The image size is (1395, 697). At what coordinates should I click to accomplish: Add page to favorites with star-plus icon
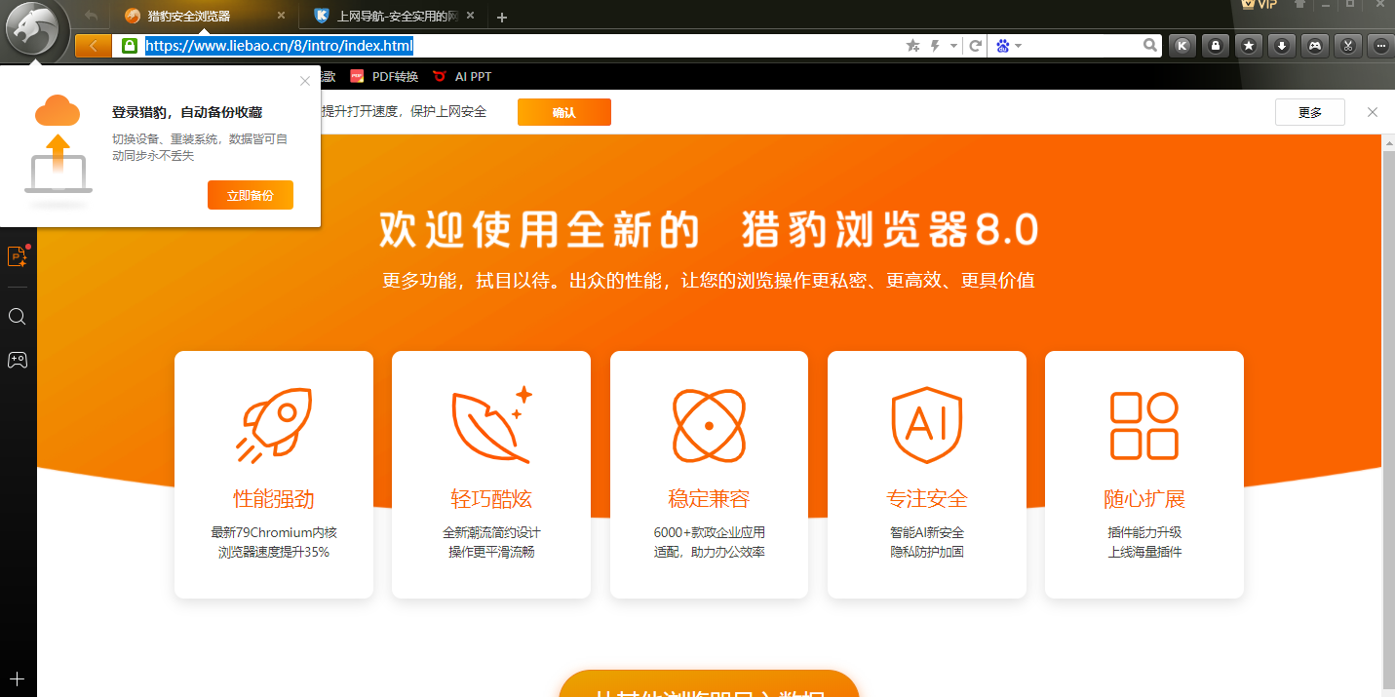(913, 46)
